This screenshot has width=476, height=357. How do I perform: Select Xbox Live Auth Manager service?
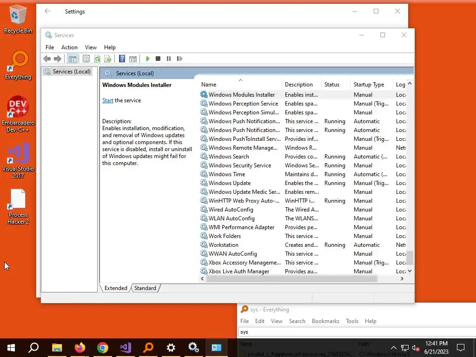click(x=303, y=271)
